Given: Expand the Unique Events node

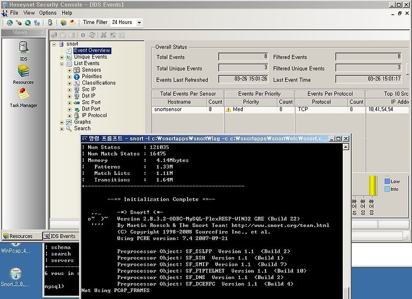Looking at the screenshot, I should click(x=62, y=57).
